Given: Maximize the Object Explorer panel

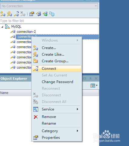Looking at the screenshot, I should click(85, 79).
